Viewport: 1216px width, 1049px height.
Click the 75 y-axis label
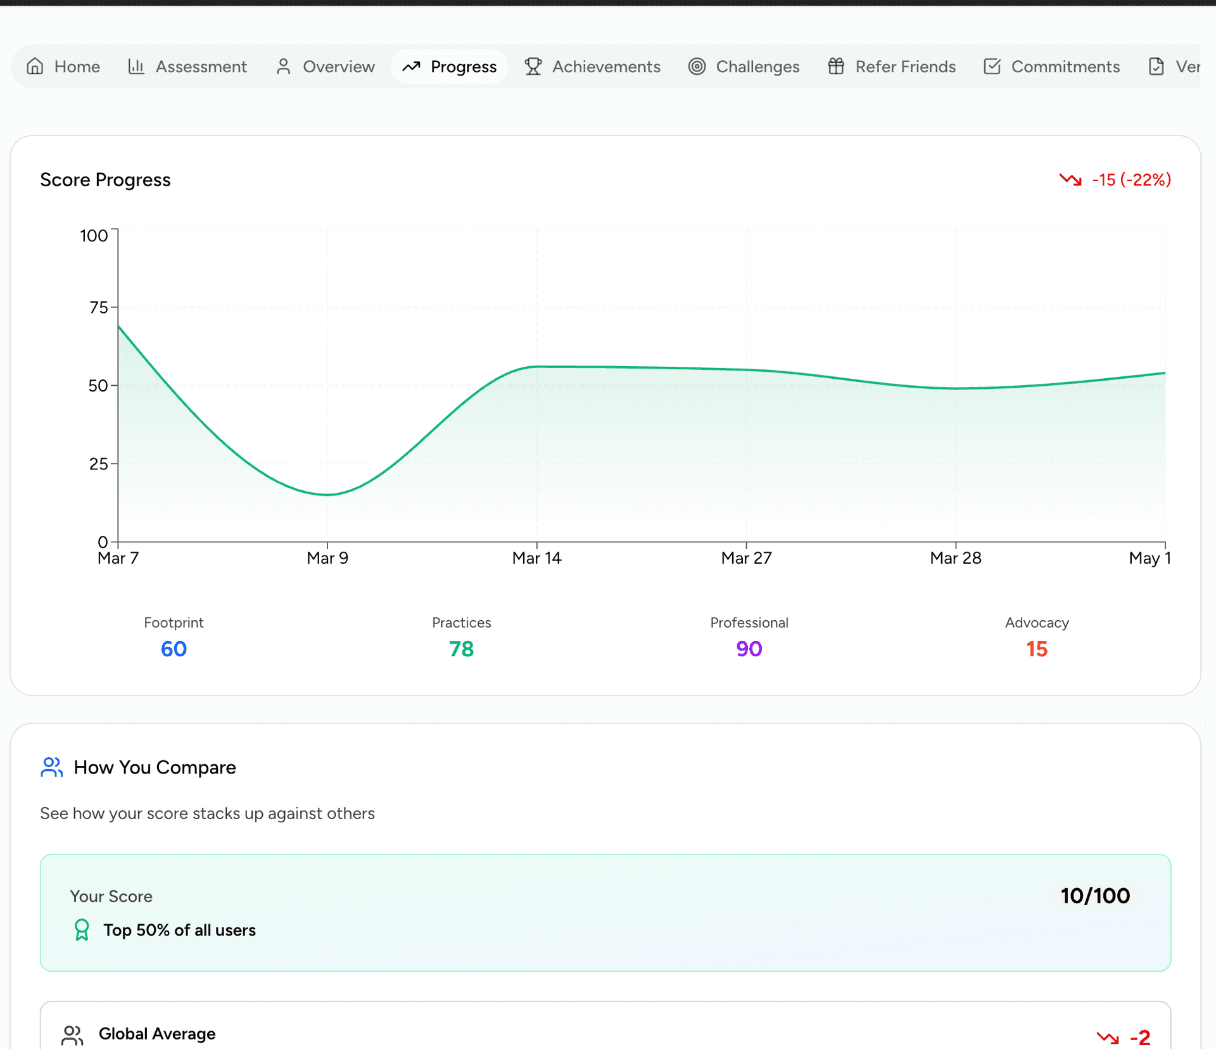tap(99, 307)
